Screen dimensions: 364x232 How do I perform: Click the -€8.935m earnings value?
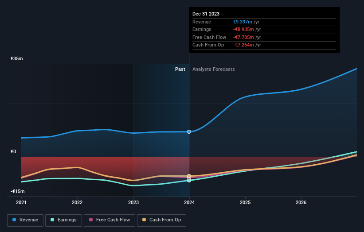point(243,29)
